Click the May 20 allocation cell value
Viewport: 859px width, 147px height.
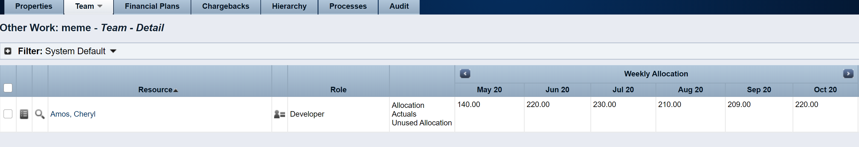pos(469,104)
